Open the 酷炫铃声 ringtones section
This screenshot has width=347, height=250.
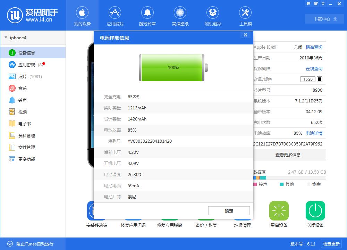coord(147,15)
